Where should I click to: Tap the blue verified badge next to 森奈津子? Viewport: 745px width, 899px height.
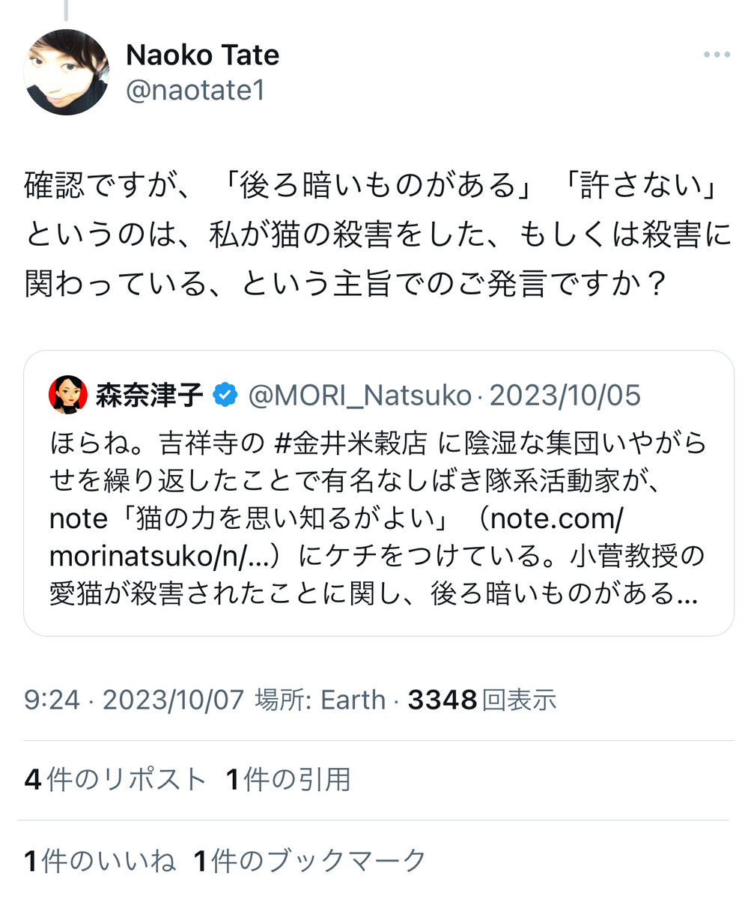click(x=225, y=395)
